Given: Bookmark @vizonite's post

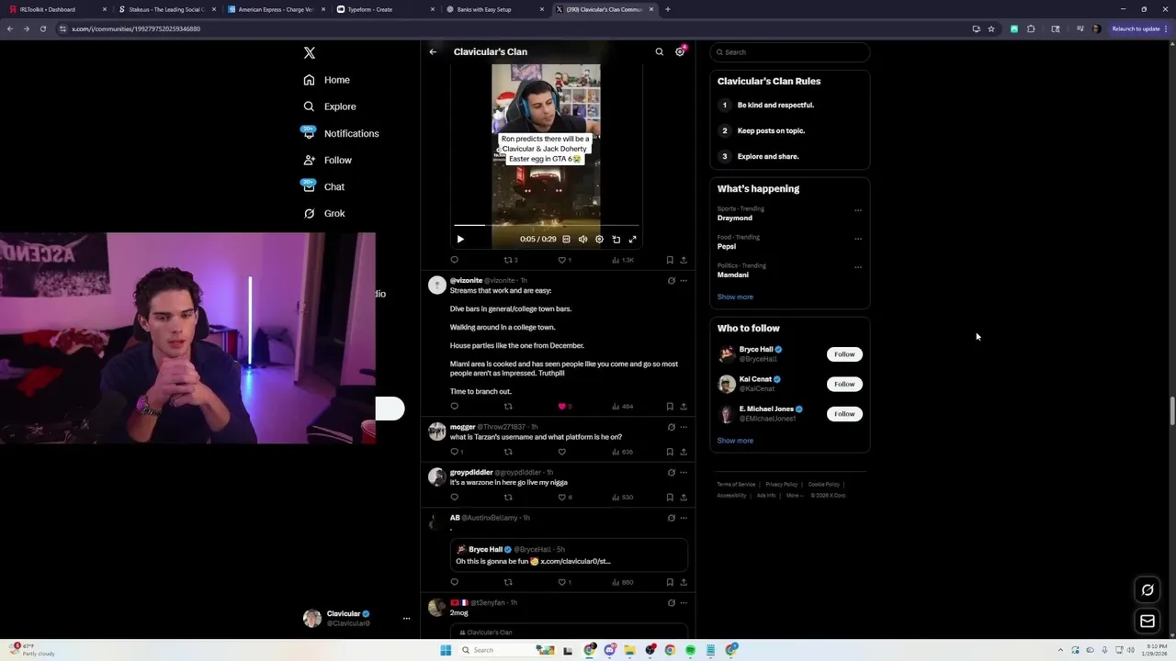Looking at the screenshot, I should (670, 406).
